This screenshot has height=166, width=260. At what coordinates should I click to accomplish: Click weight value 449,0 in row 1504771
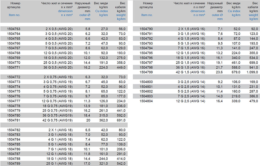(x=121, y=67)
